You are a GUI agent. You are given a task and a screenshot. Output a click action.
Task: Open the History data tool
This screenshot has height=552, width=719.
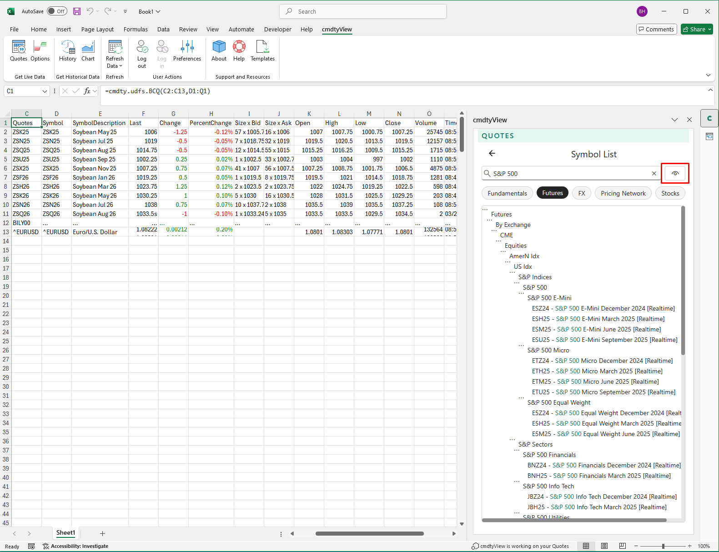[68, 51]
